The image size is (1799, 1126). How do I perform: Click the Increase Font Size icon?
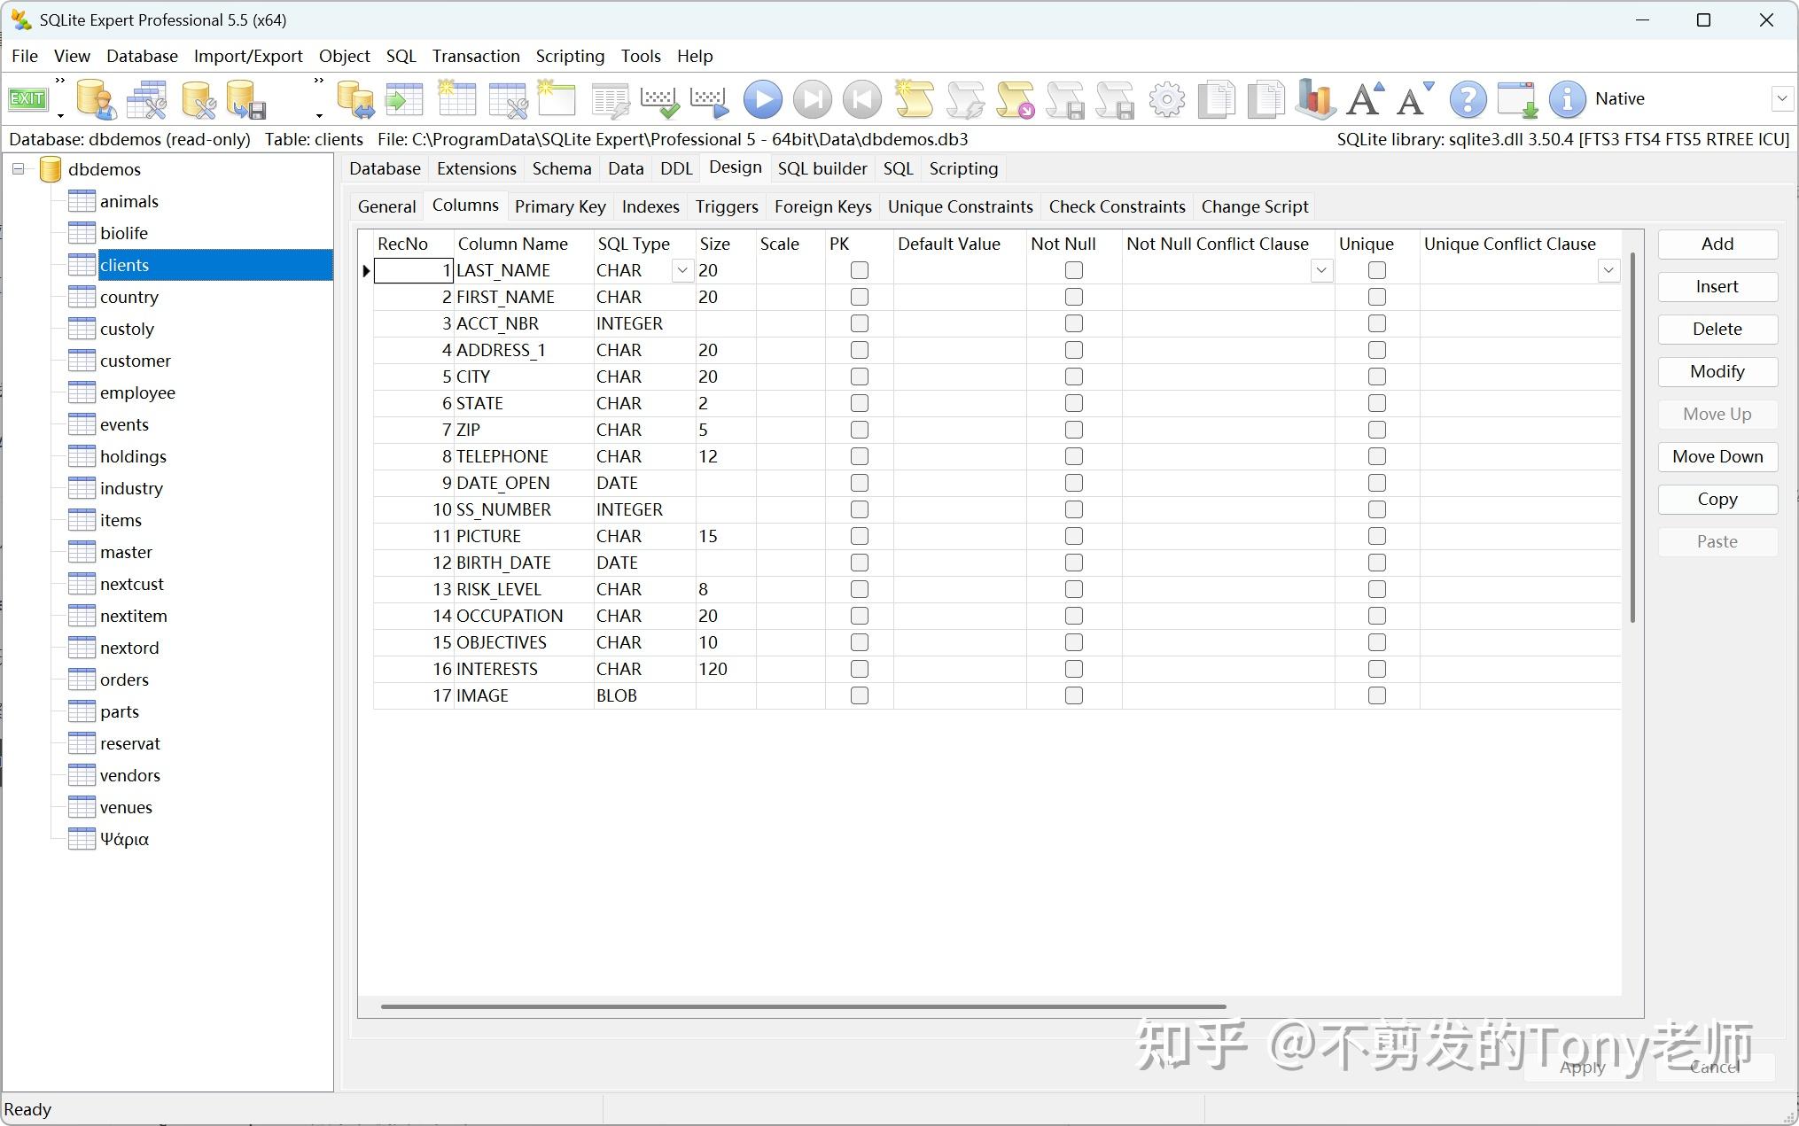tap(1364, 98)
